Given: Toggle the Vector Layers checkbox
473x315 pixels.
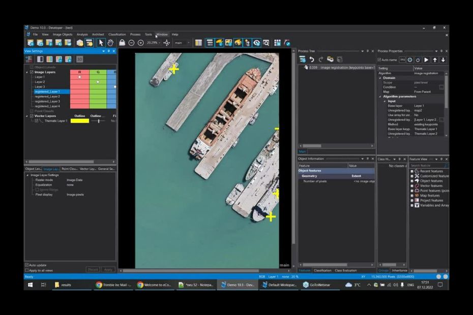Looking at the screenshot, I should [32, 116].
